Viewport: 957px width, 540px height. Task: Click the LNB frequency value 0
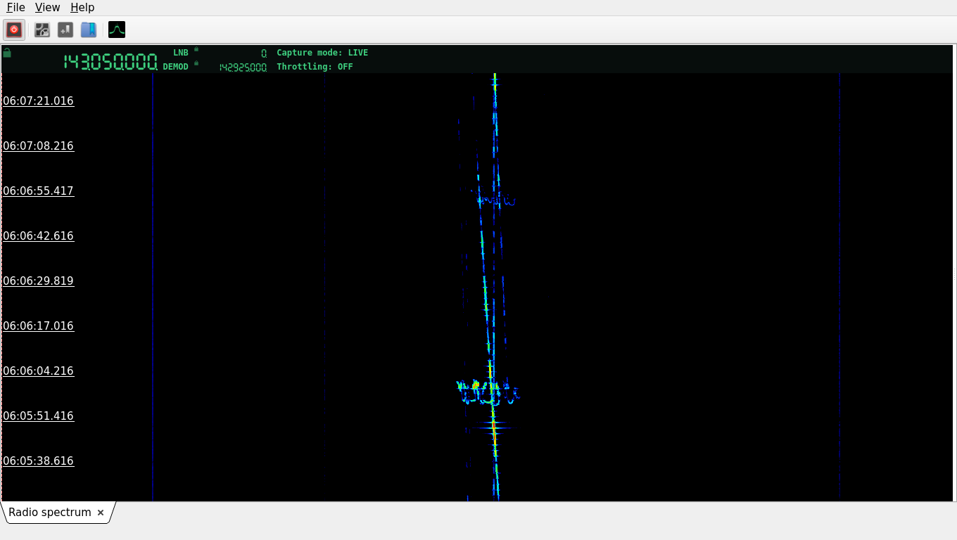264,53
